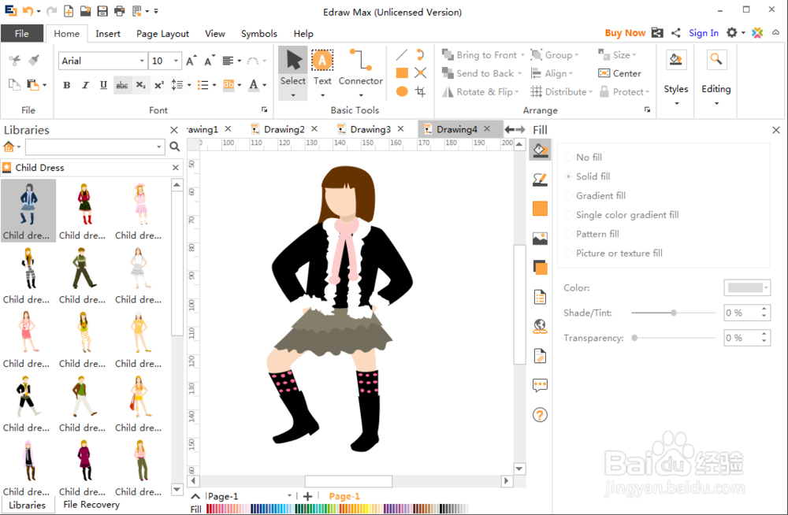Switch to the Page Layout ribbon tab
The width and height of the screenshot is (788, 515).
pos(162,34)
